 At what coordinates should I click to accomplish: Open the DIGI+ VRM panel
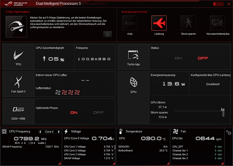18,111
